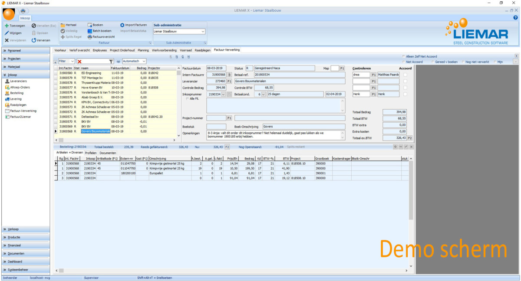The height and width of the screenshot is (281, 521).
Task: Click the invoice list horizontal scrollbar
Action: pos(115,140)
